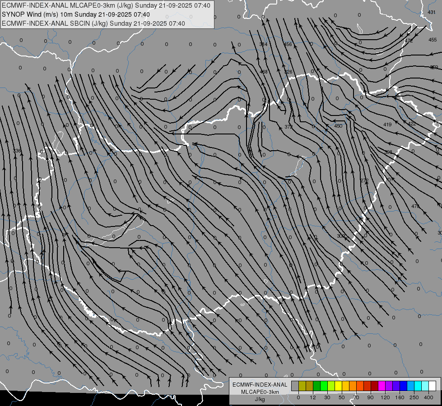Screen dimensions: 442x406
Task: Click the ECMWF-INDEX-ANAL SBCIN title line
Action: pyautogui.click(x=93, y=23)
